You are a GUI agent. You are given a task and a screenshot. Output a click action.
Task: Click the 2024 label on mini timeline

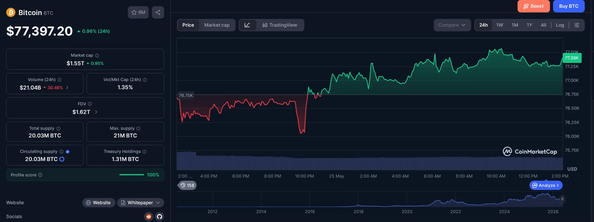pyautogui.click(x=504, y=211)
